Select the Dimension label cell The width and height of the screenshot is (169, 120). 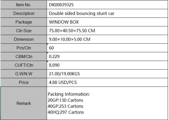pyautogui.click(x=24, y=39)
